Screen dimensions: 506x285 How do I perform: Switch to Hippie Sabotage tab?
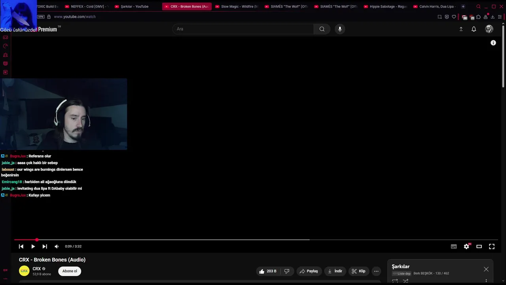pos(385,6)
